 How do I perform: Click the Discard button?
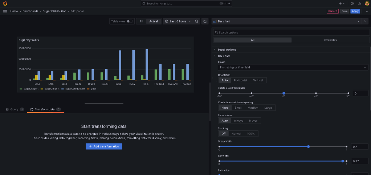pos(333,11)
